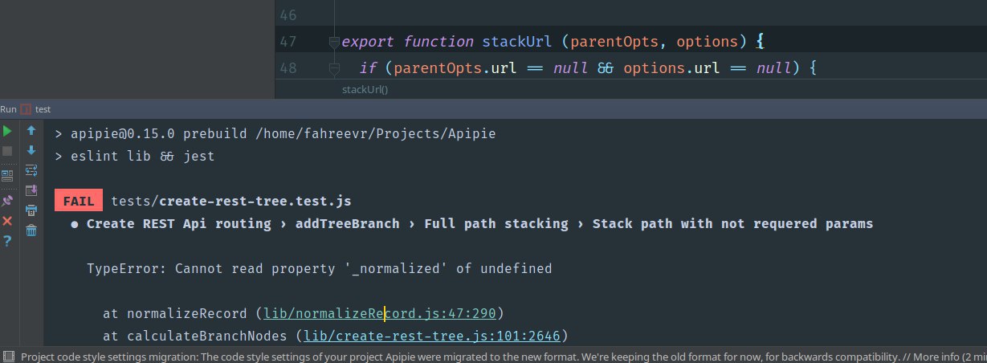The height and width of the screenshot is (363, 987).
Task: Click the TypeError '_normalized' error message
Action: (x=320, y=268)
